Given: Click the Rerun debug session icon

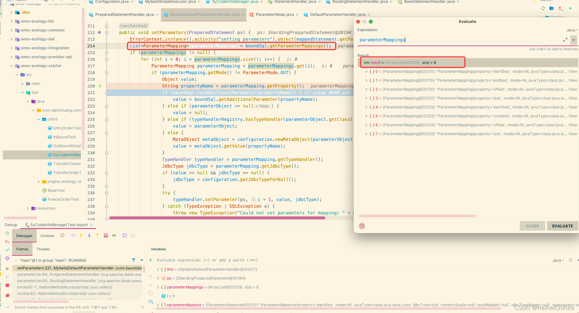Looking at the screenshot, I should (x=7, y=233).
